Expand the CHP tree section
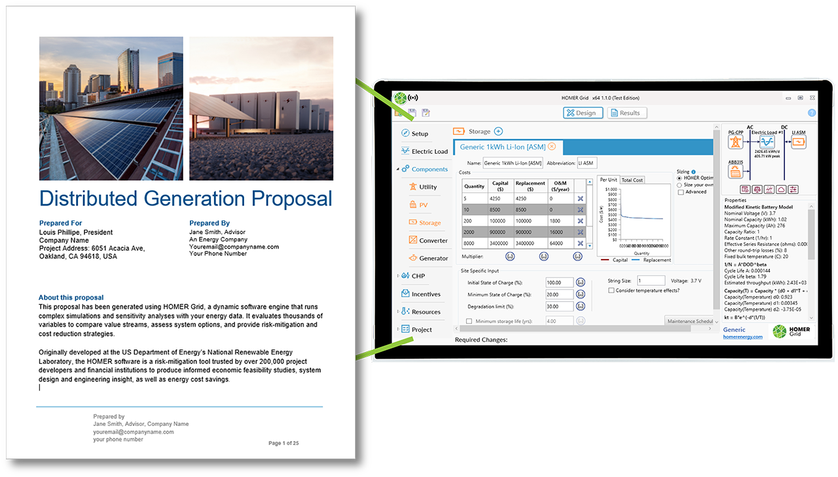The height and width of the screenshot is (477, 838). coord(398,276)
